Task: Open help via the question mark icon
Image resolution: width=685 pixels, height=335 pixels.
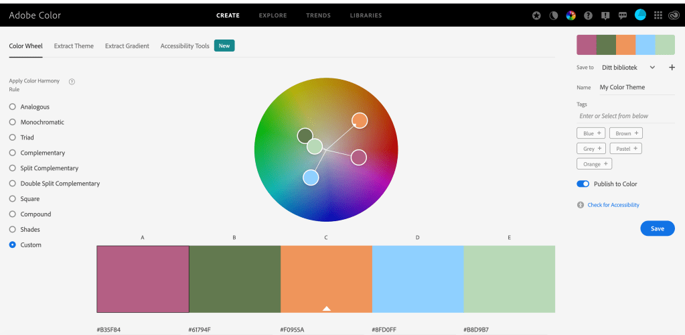Action: tap(589, 15)
